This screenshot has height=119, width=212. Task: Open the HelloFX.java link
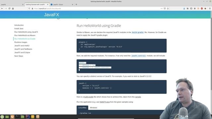point(105,102)
